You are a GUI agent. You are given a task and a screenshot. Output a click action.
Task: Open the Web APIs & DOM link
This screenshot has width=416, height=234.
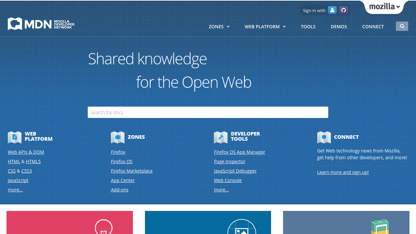(26, 152)
